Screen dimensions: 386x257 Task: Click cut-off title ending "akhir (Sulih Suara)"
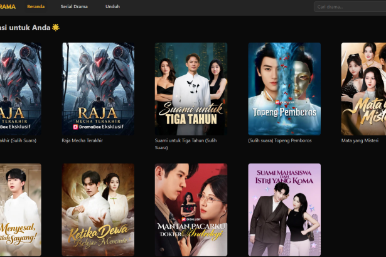(18, 140)
